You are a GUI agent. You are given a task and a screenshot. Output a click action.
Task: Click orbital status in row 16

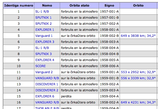[x=78, y=102]
